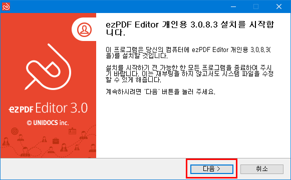Click the paragraph starting '이 프로그램은 당신의 컴퓨터에'
The height and width of the screenshot is (180, 291).
[x=188, y=53]
